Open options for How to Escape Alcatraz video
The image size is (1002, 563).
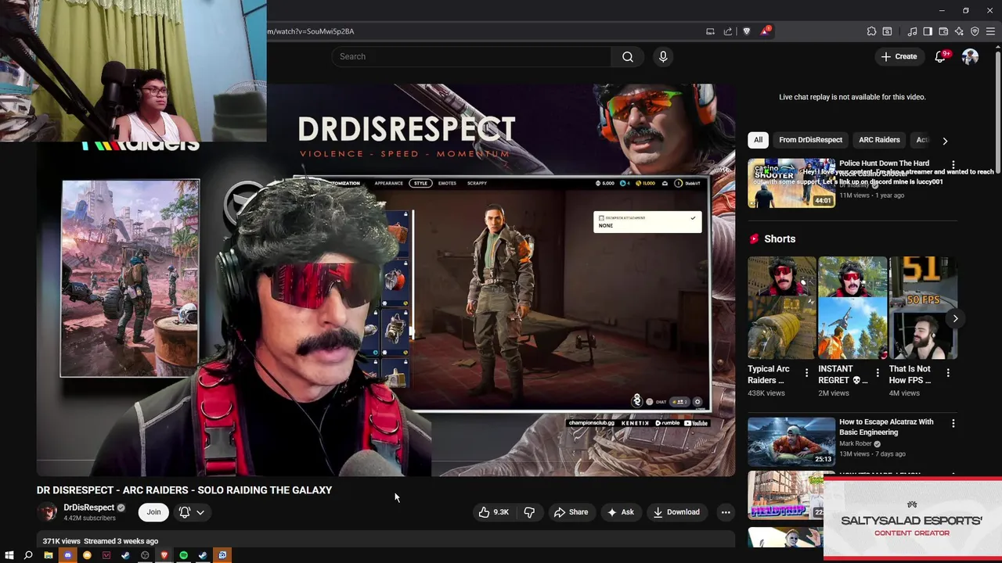pos(953,423)
